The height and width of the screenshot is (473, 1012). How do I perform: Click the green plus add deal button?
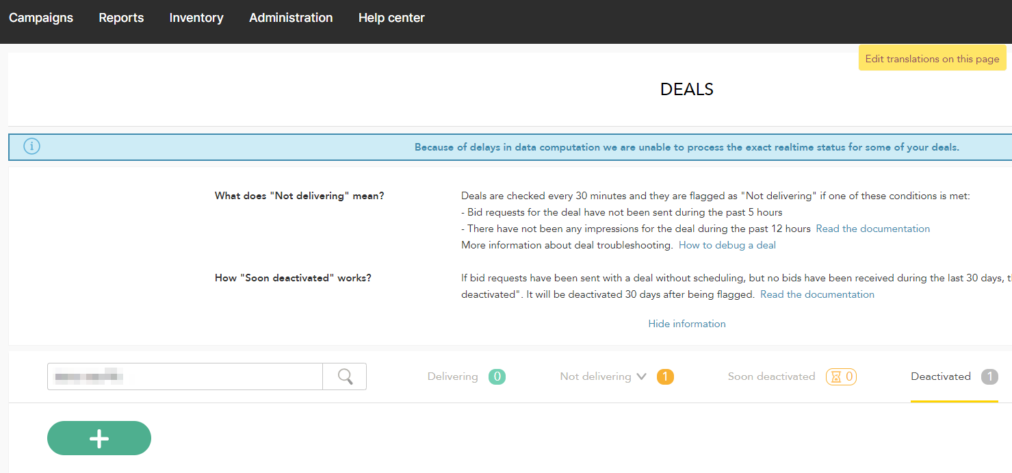pyautogui.click(x=99, y=438)
